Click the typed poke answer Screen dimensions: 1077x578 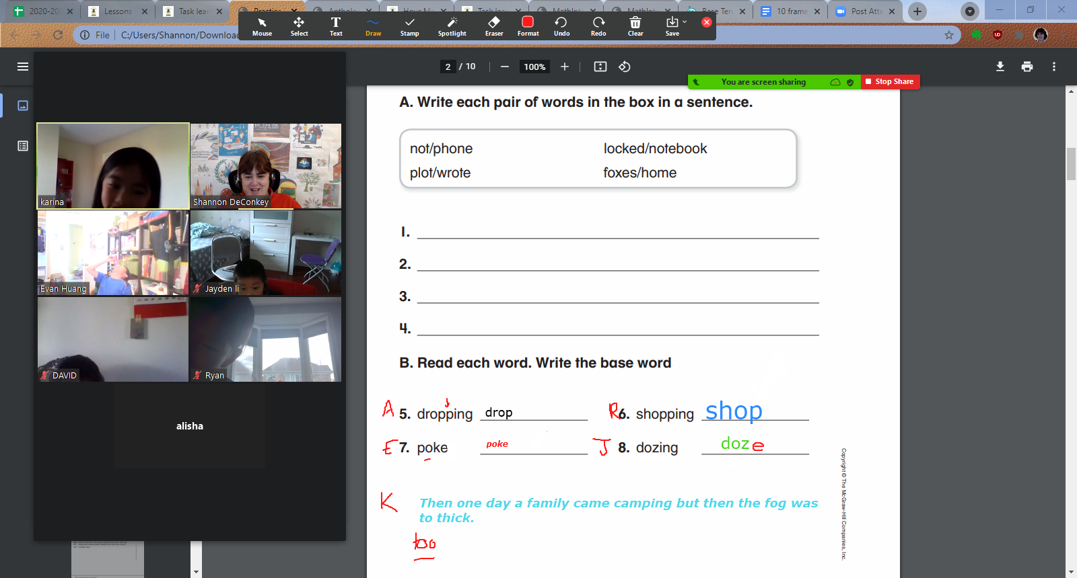497,444
